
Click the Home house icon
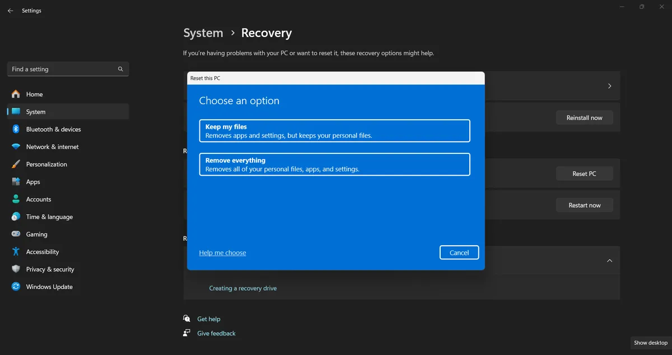point(16,94)
